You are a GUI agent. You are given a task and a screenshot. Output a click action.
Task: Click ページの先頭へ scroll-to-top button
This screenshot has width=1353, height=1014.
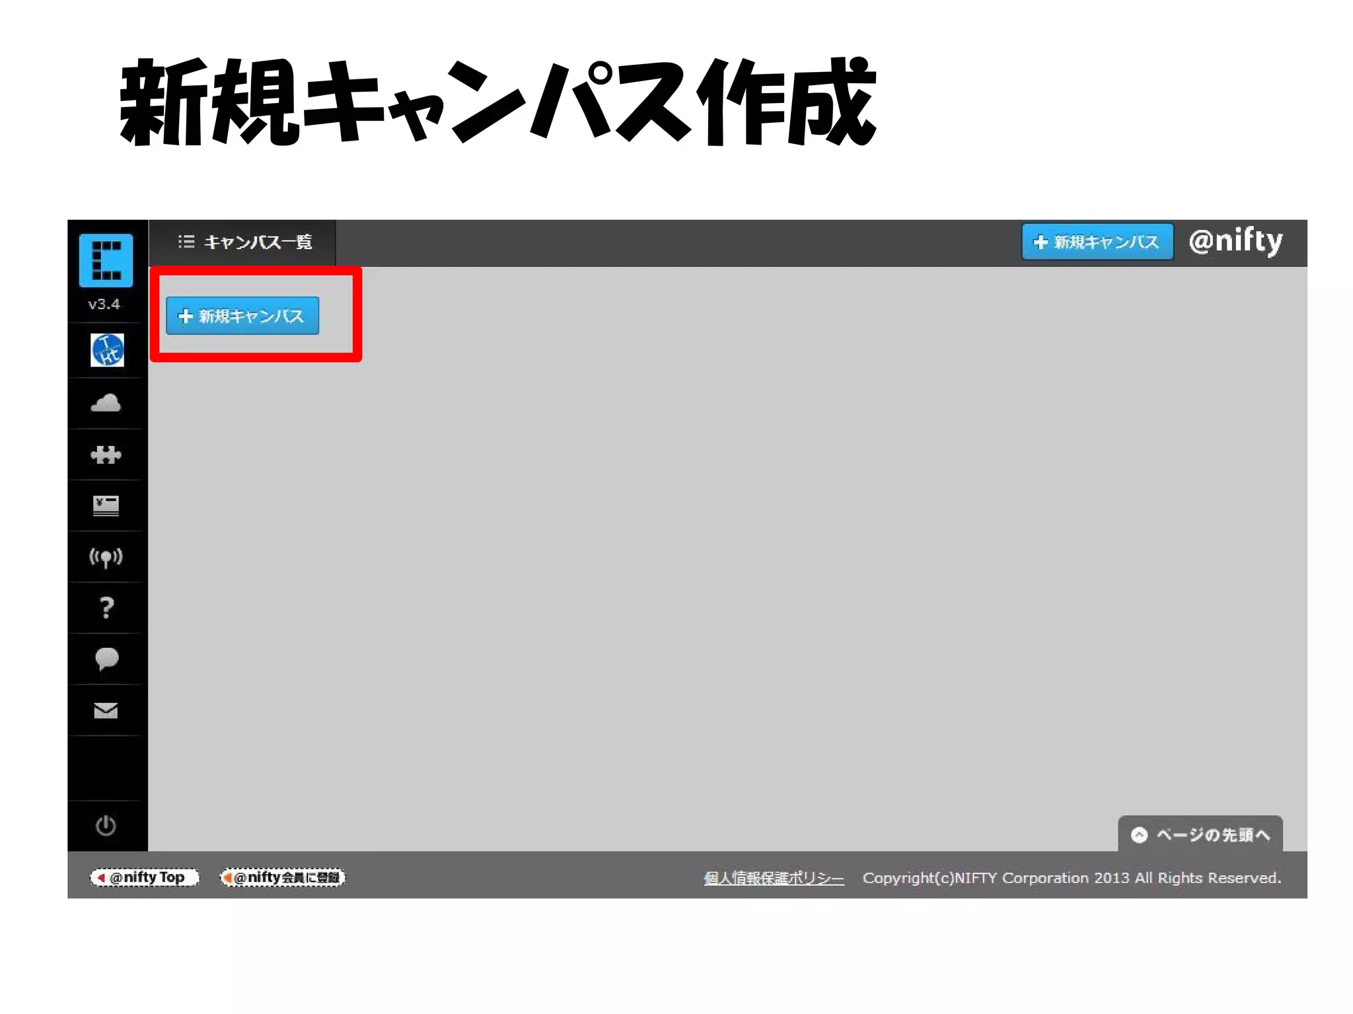click(1200, 835)
